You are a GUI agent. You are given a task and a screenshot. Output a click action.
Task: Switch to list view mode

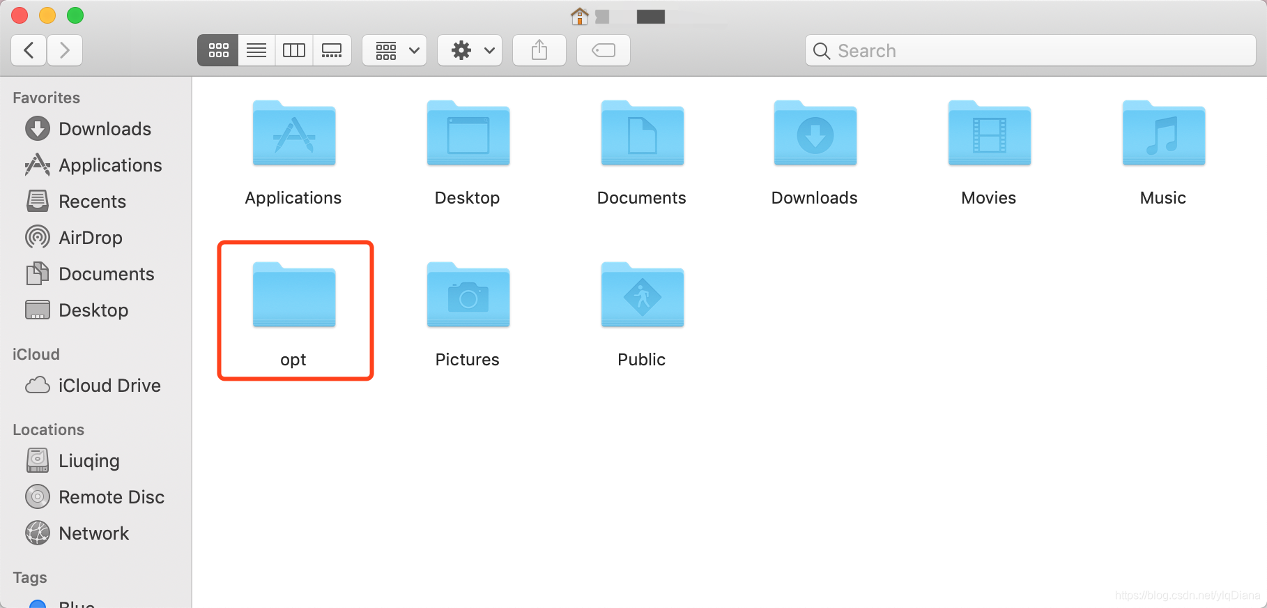(256, 50)
